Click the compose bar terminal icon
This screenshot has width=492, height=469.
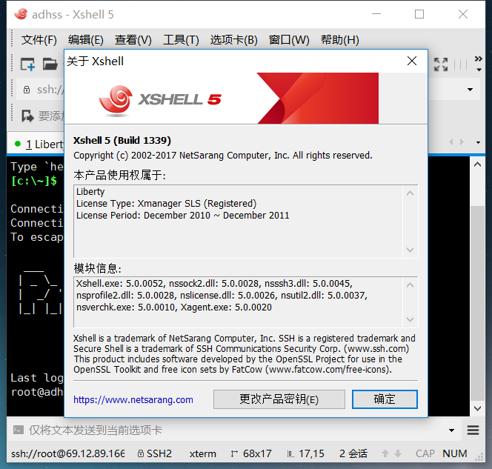tap(19, 430)
